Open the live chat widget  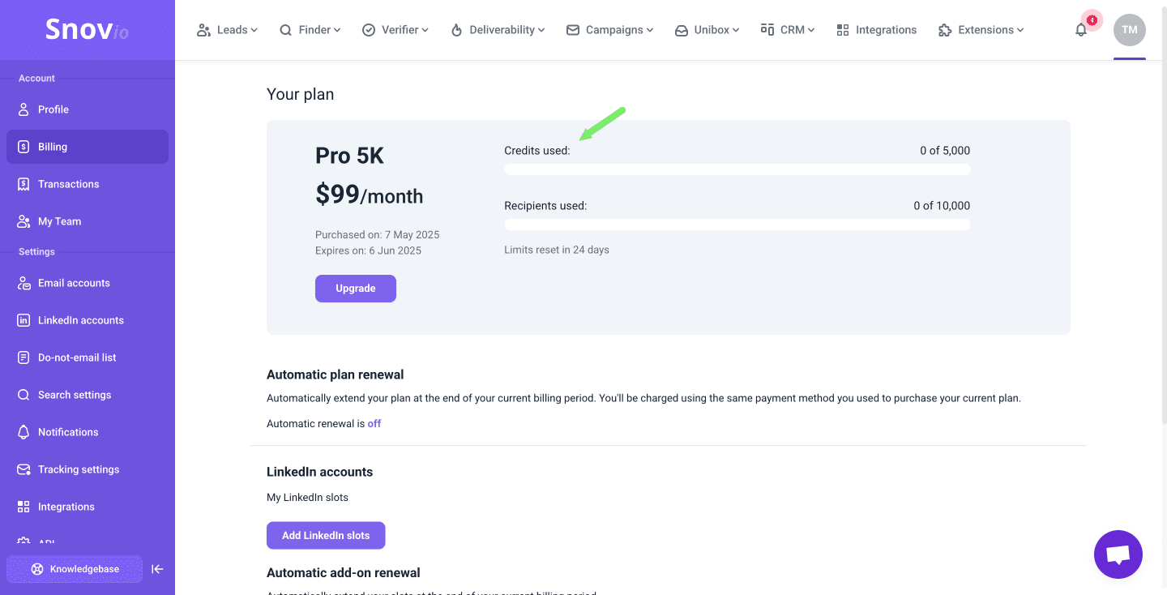coord(1118,554)
